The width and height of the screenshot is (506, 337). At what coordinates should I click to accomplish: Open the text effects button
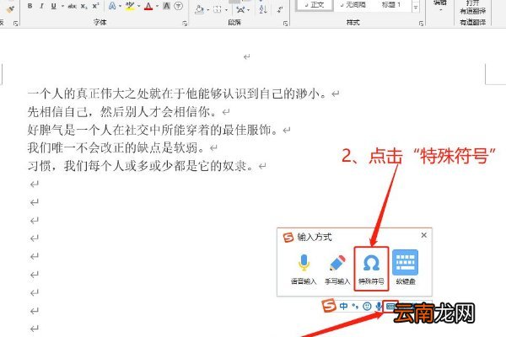tap(112, 6)
